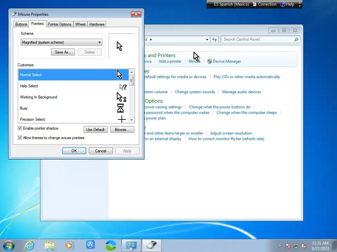This screenshot has width=337, height=252.
Task: Select Working In Background pointer row
Action: click(x=73, y=97)
